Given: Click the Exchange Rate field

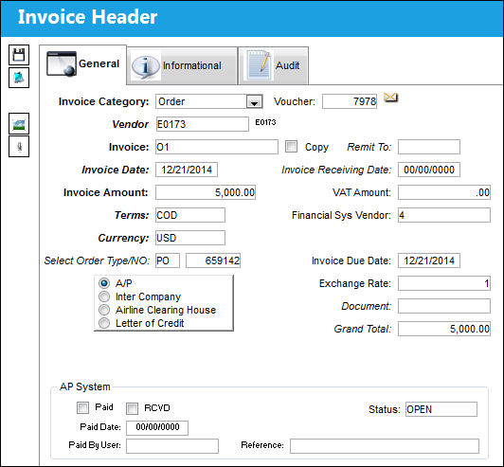Looking at the screenshot, I should (444, 283).
